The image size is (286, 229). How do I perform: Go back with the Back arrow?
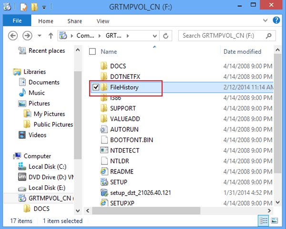[x=13, y=36]
